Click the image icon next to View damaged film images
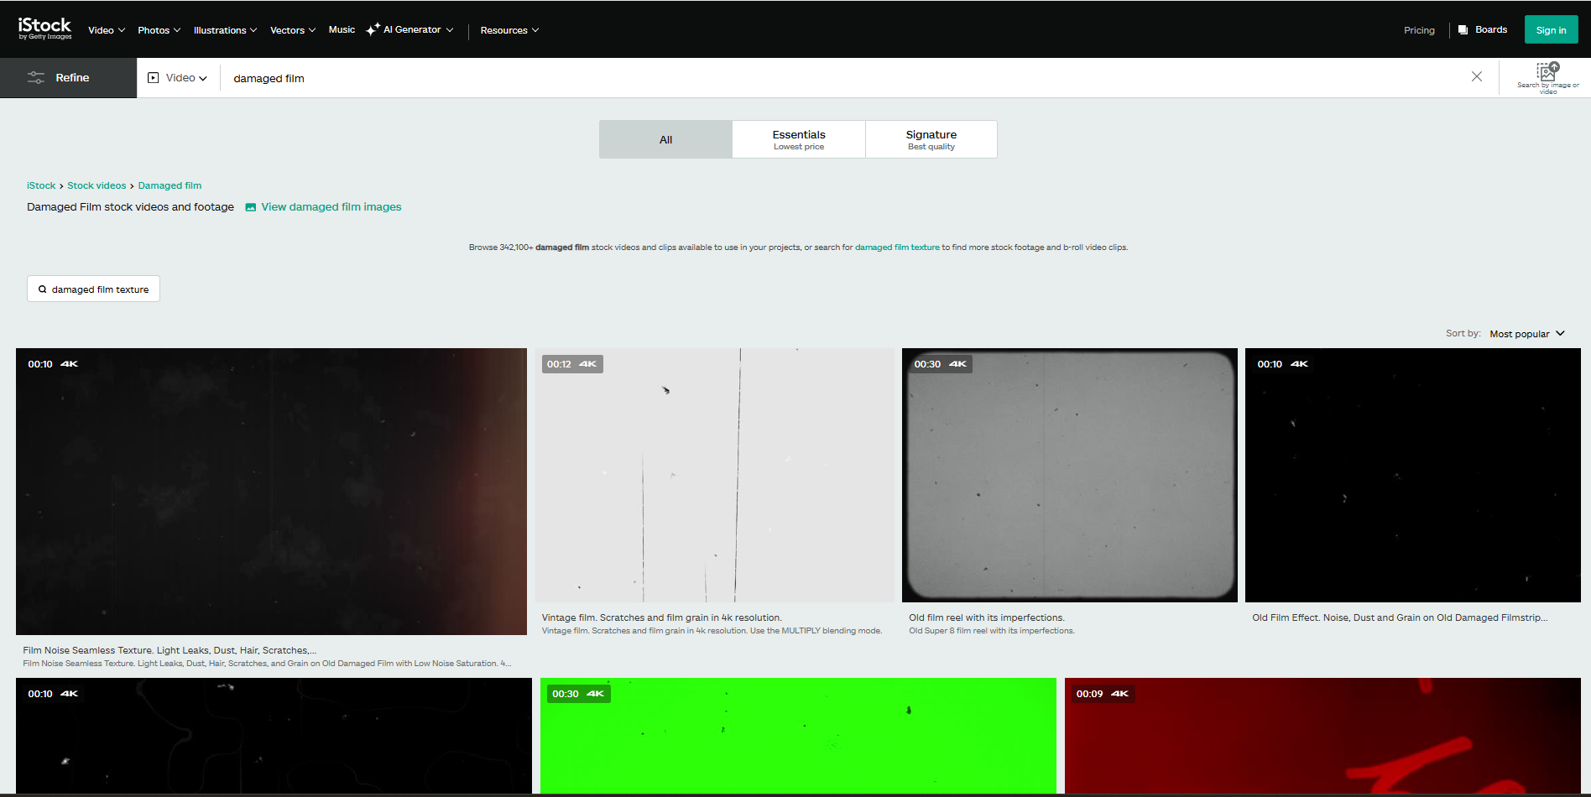The height and width of the screenshot is (797, 1591). click(x=250, y=206)
